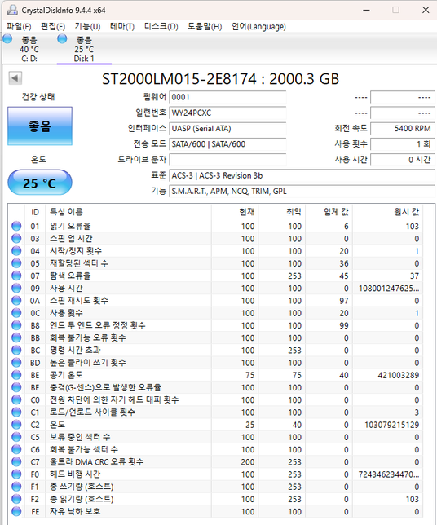The height and width of the screenshot is (525, 437).
Task: Click the status orb for BB 회복 불가능 오류 횟수
Action: pyautogui.click(x=16, y=337)
